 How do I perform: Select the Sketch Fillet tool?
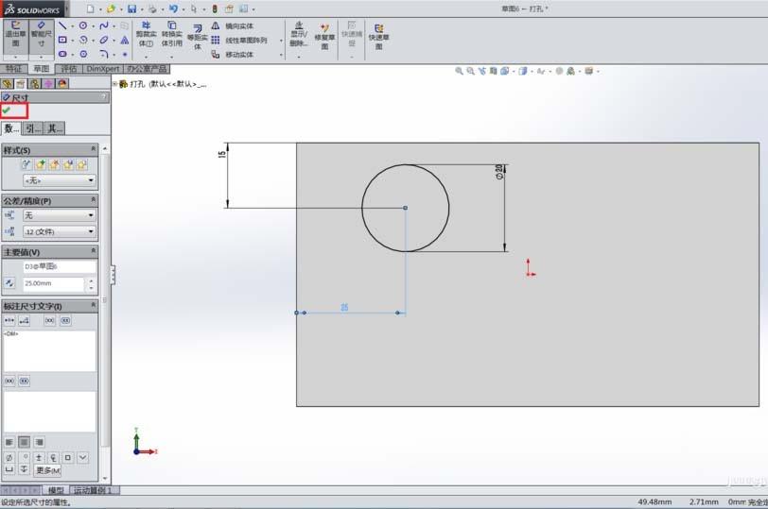point(104,54)
